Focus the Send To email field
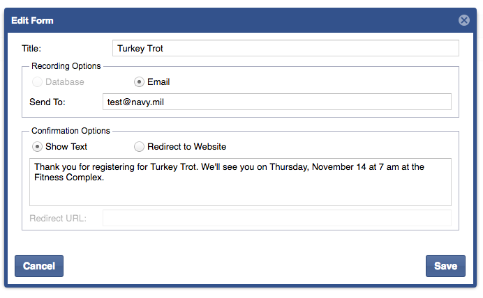The width and height of the screenshot is (483, 298). 276,102
